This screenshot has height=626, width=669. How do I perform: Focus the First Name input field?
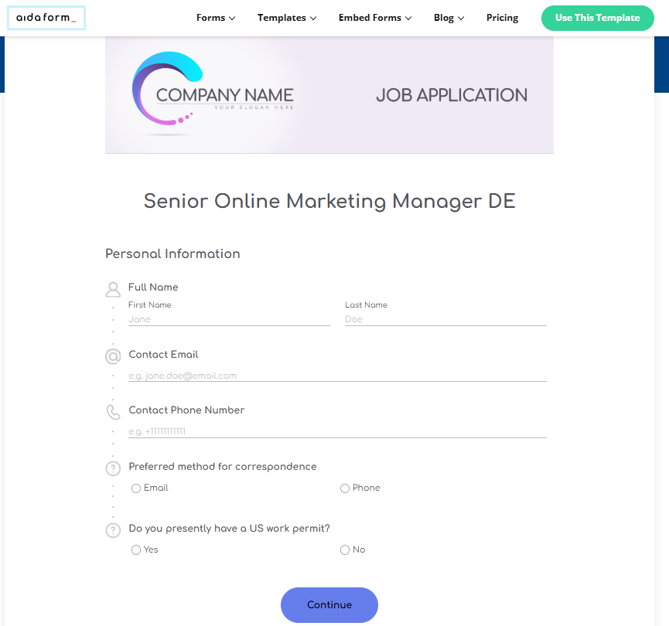click(229, 319)
